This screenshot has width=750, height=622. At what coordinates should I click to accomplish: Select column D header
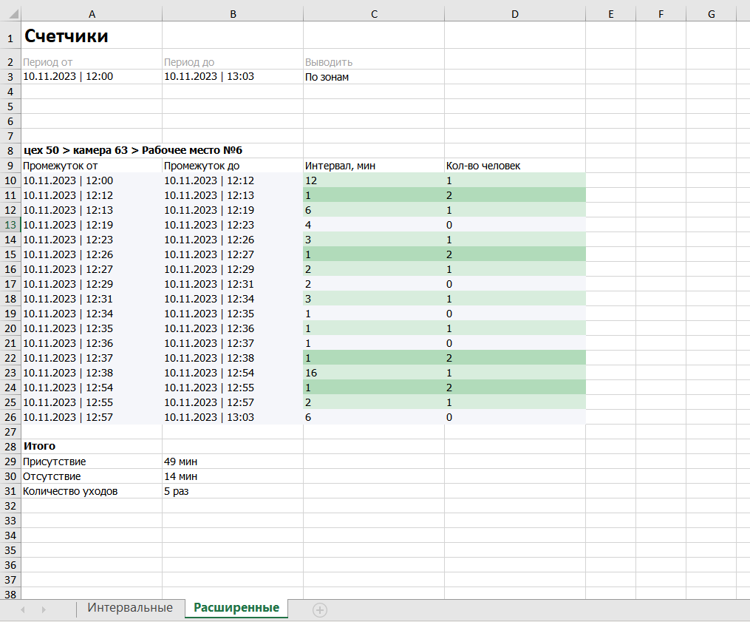(x=515, y=14)
